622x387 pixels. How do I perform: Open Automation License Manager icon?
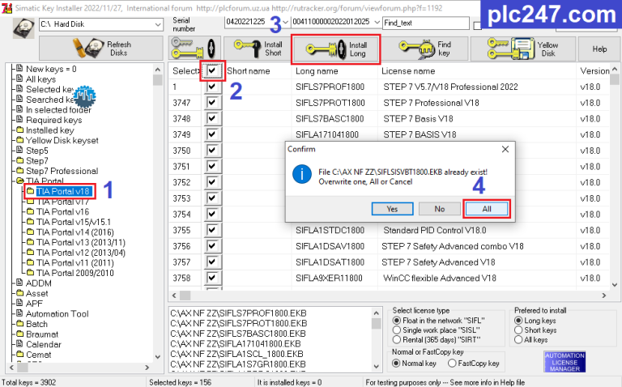564,362
